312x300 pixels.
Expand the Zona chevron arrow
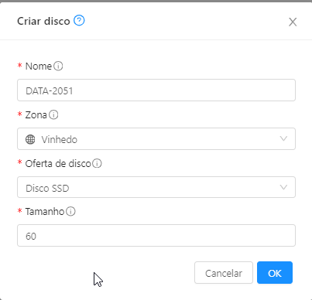coord(283,138)
